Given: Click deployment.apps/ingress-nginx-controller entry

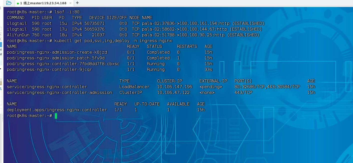Looking at the screenshot, I should (x=57, y=110).
